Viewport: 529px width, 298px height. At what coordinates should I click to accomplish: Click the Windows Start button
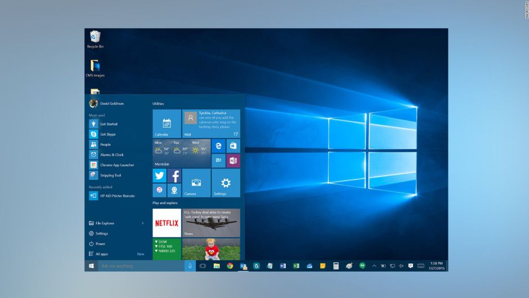point(91,266)
